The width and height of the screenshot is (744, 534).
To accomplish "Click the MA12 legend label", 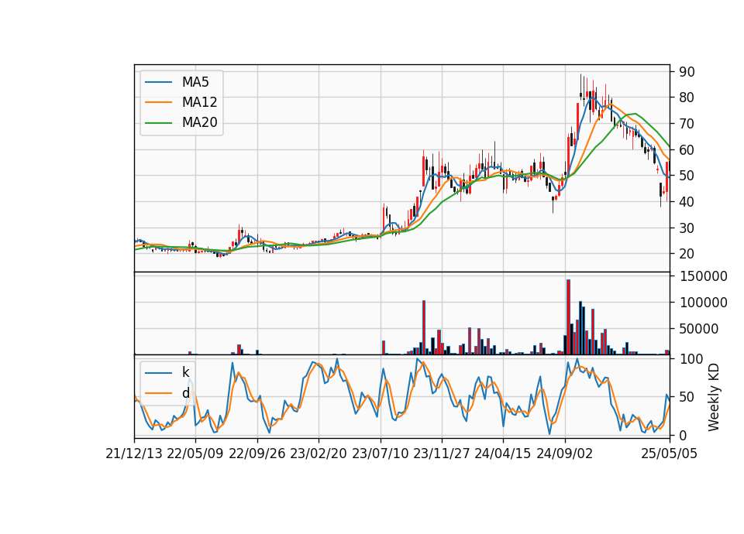I will [x=199, y=102].
